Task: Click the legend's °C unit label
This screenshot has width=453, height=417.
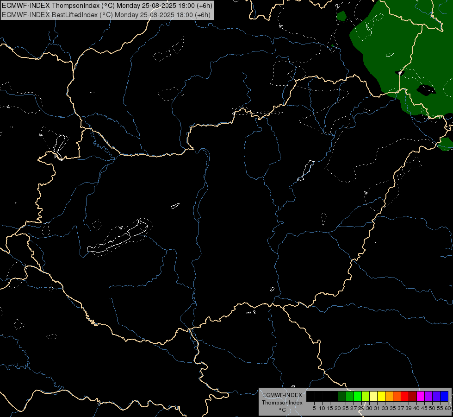Action: (283, 410)
